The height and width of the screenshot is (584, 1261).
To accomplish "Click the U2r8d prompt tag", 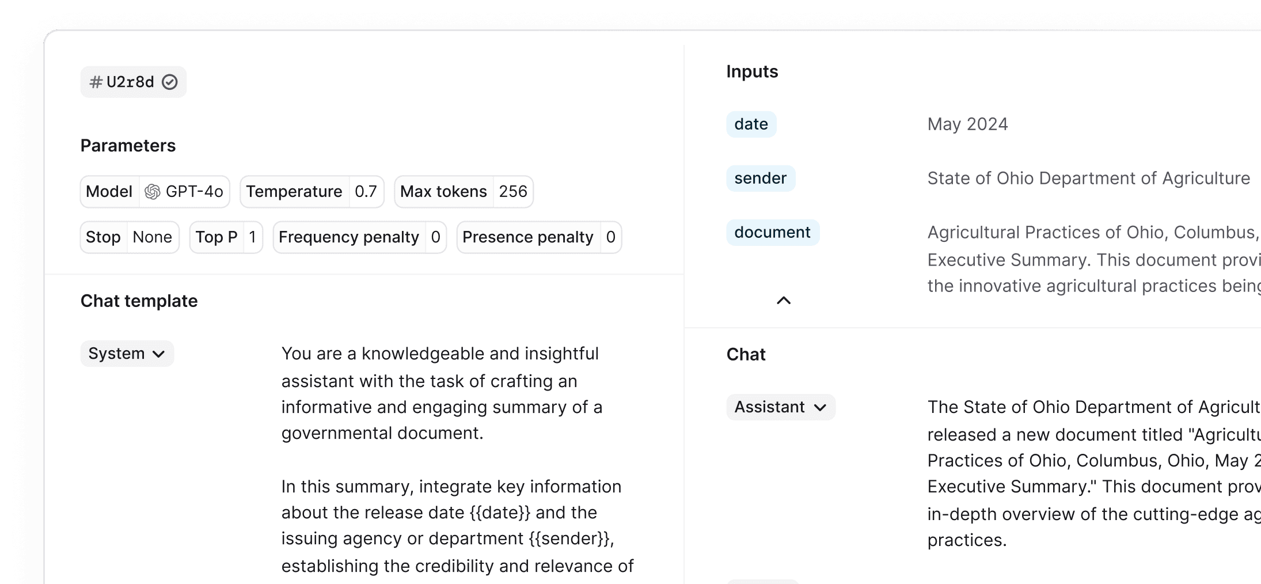I will (133, 82).
